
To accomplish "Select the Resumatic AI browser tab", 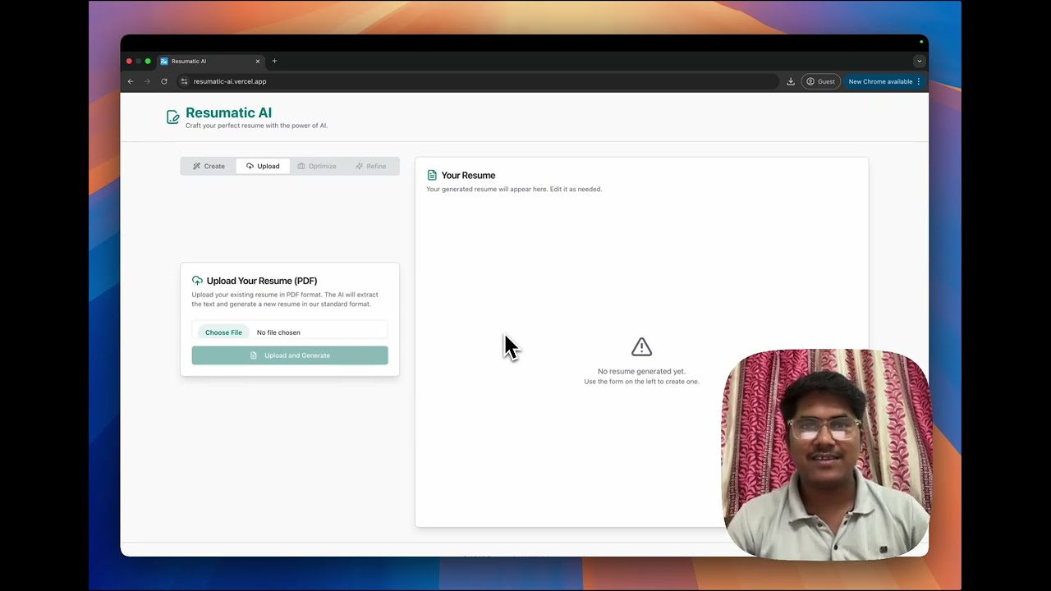I will coord(210,61).
